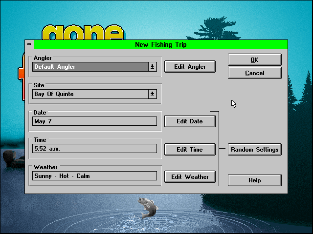Open Help for the fishing trip dialog
This screenshot has height=234, width=313.
click(x=255, y=180)
